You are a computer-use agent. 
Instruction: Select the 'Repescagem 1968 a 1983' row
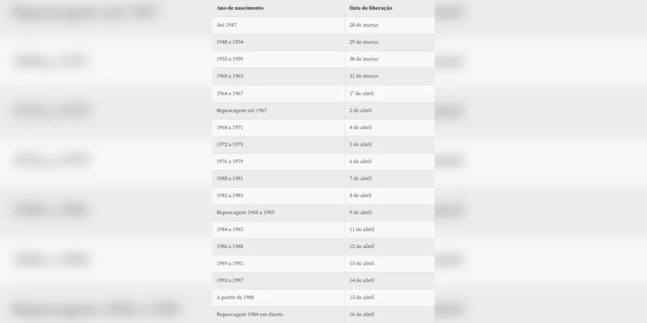324,213
